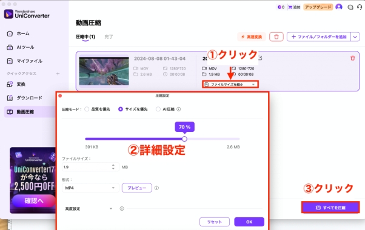The height and width of the screenshot is (230, 365).
Task: Click the すべてを圧縮 button
Action: [x=330, y=208]
